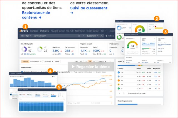Click the GB keywords count 233
Image resolution: width=178 pixels, height=118 pixels.
(156, 76)
